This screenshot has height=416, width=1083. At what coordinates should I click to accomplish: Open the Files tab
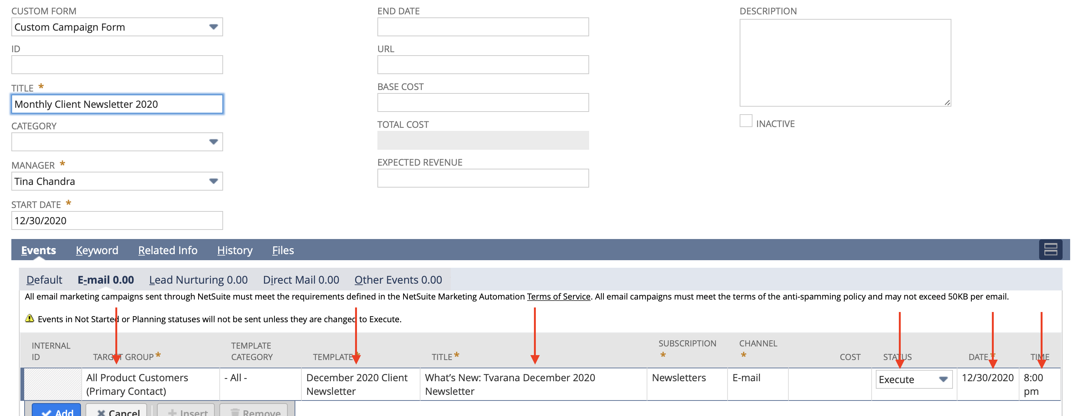(283, 250)
